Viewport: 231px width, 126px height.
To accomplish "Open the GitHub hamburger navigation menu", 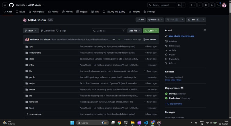I will 5,5.
